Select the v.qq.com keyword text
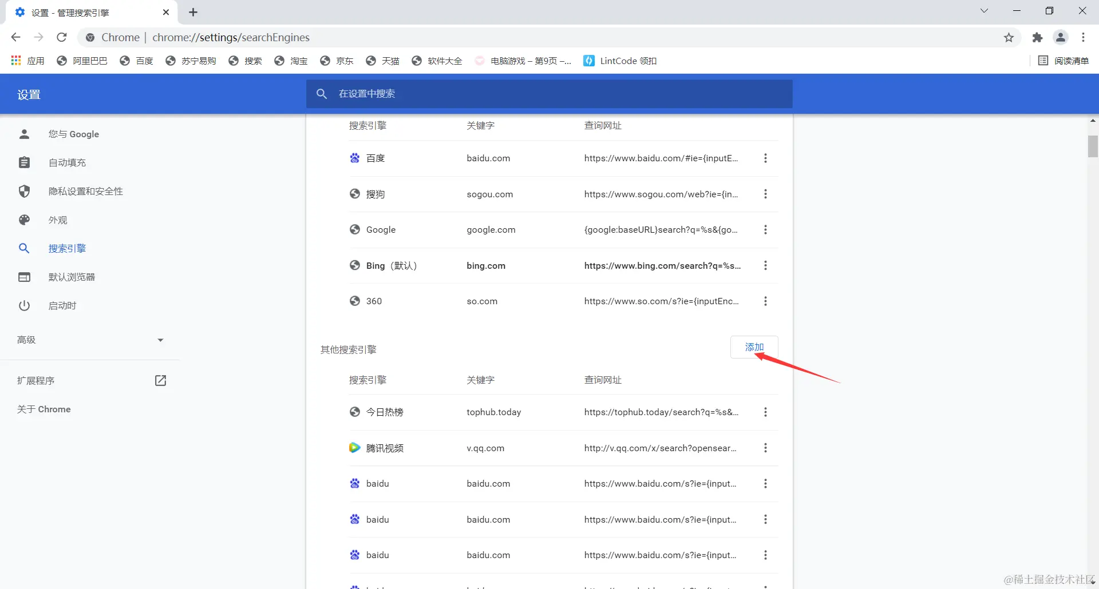 485,448
